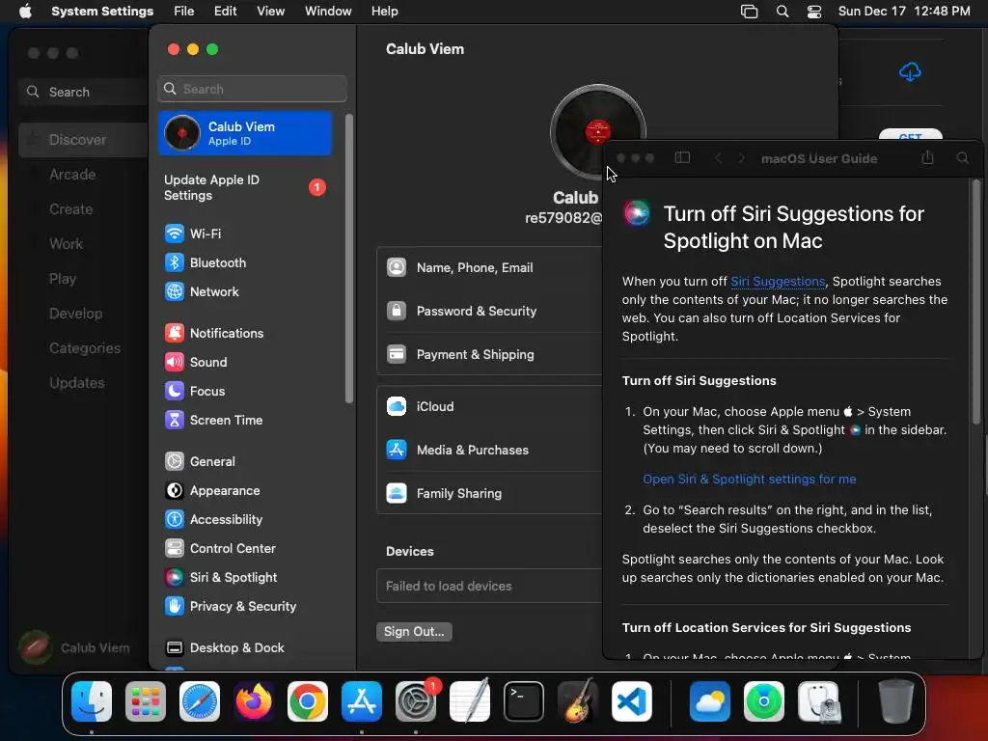Open Payment & Shipping row
988x741 pixels.
pyautogui.click(x=489, y=355)
